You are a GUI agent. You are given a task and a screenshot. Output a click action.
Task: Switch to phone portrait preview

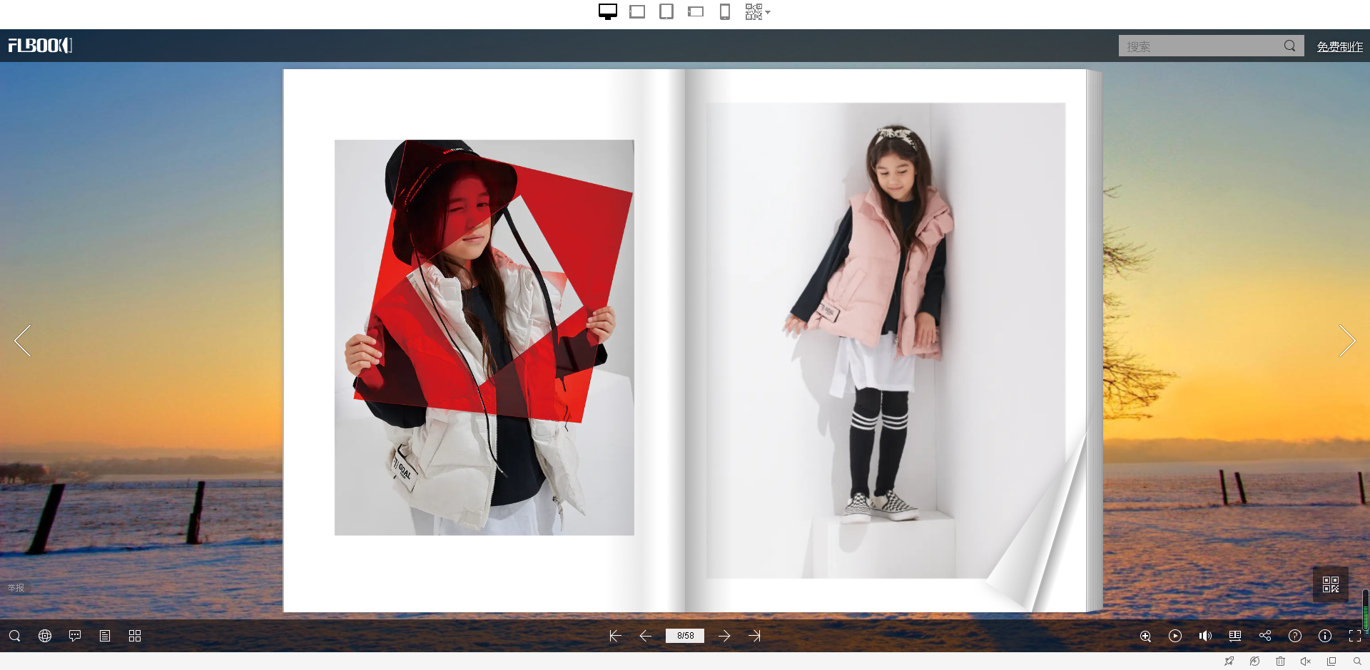(725, 11)
